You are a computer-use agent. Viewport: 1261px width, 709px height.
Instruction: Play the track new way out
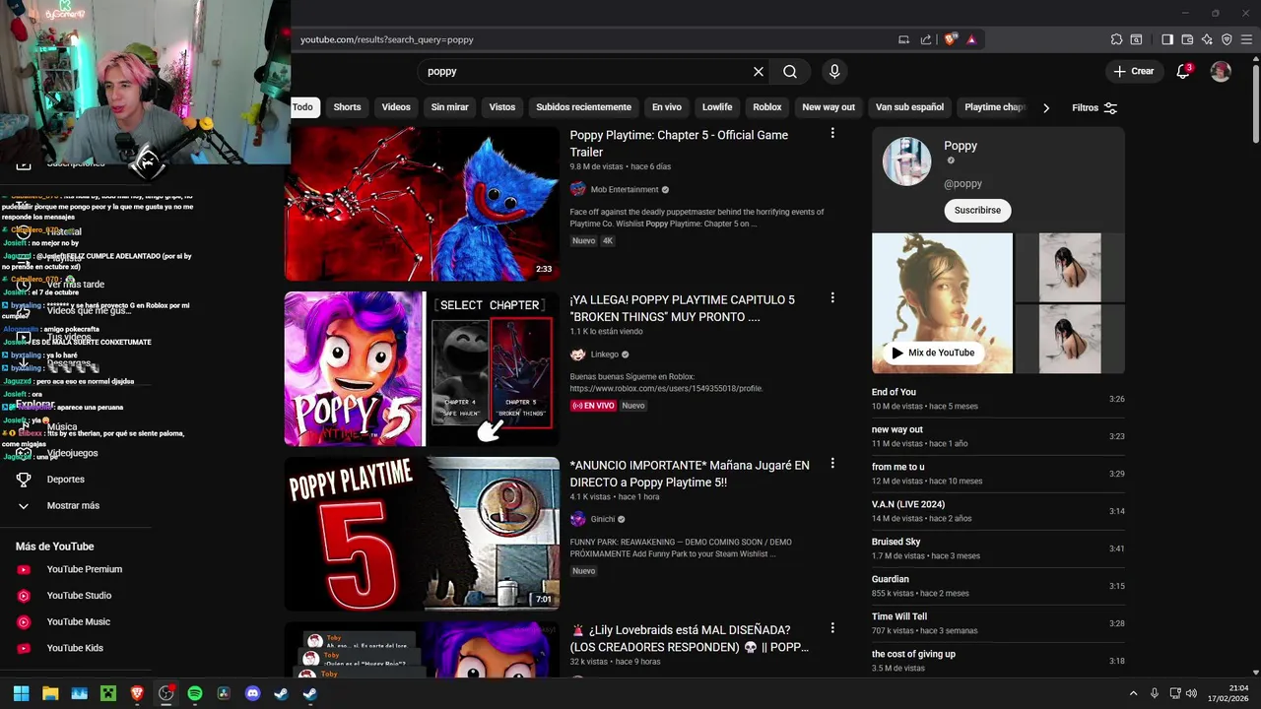998,436
